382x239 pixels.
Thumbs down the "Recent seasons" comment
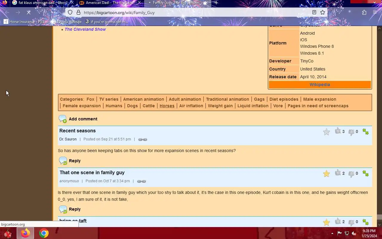point(351,132)
